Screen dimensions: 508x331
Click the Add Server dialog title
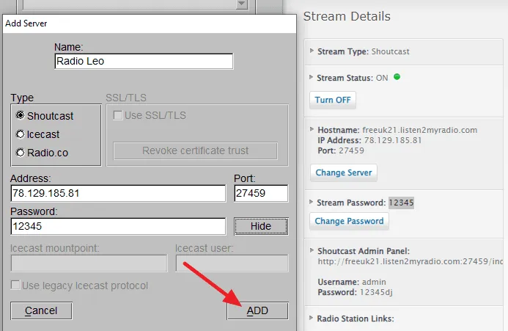pos(26,23)
